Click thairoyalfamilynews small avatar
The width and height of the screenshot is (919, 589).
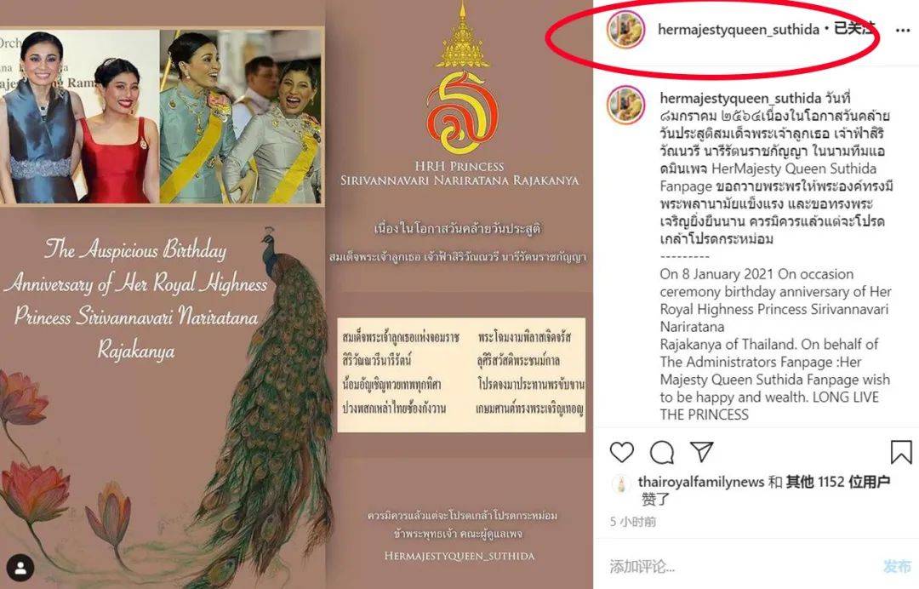pos(620,483)
